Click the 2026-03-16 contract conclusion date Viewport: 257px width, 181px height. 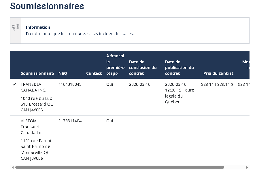click(x=140, y=84)
